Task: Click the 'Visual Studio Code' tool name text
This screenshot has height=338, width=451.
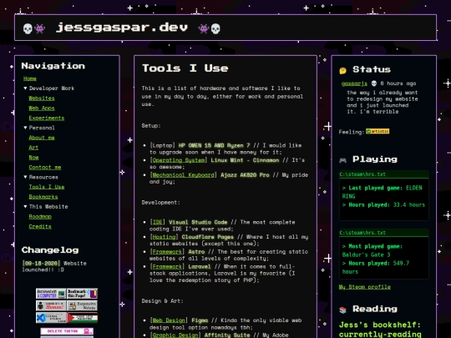Action: 198,222
